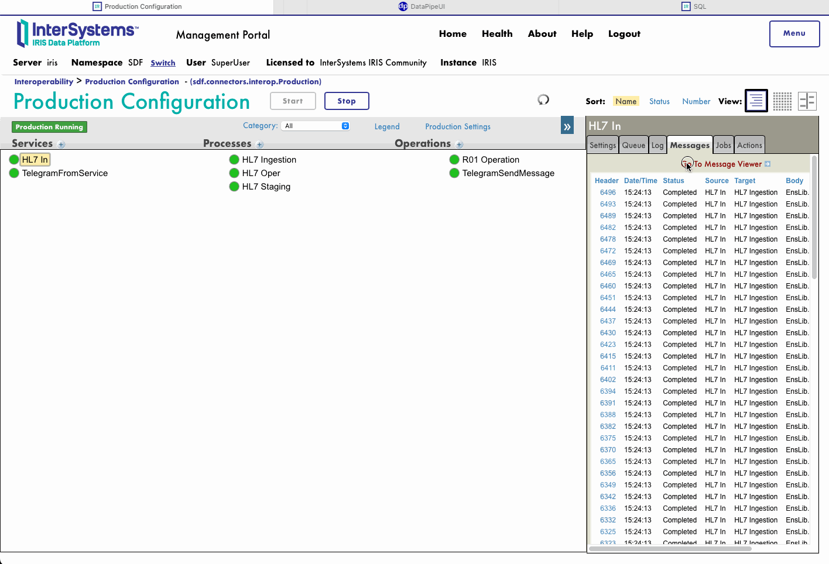Click the green status dot for HL7 Ingestion
829x564 pixels.
(x=234, y=160)
